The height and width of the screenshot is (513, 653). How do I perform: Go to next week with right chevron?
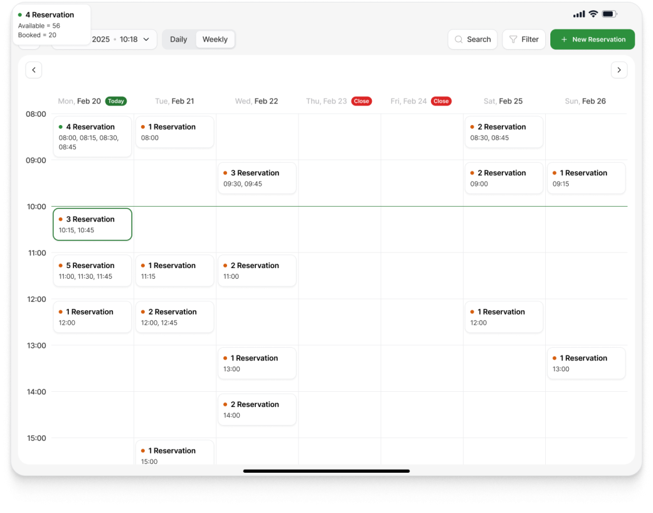click(x=619, y=70)
